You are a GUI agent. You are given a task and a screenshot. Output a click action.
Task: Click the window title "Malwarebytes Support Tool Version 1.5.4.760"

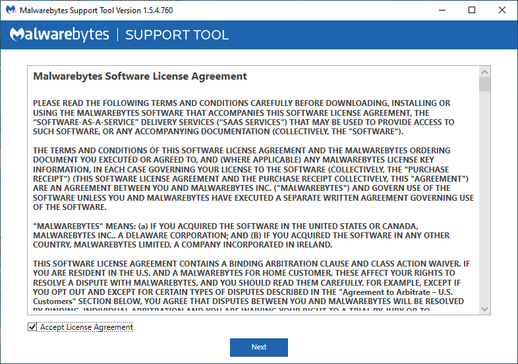point(96,11)
